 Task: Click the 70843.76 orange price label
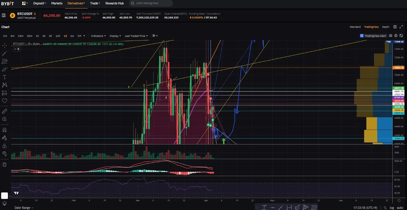pyautogui.click(x=399, y=68)
